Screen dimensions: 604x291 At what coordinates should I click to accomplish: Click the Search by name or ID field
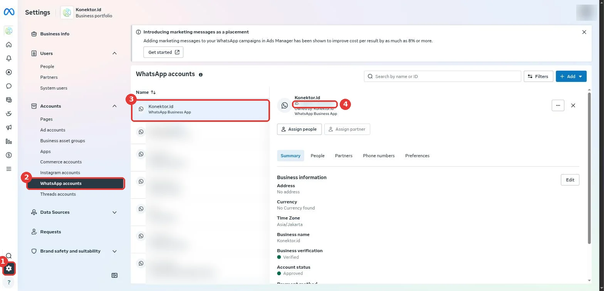[x=442, y=76]
